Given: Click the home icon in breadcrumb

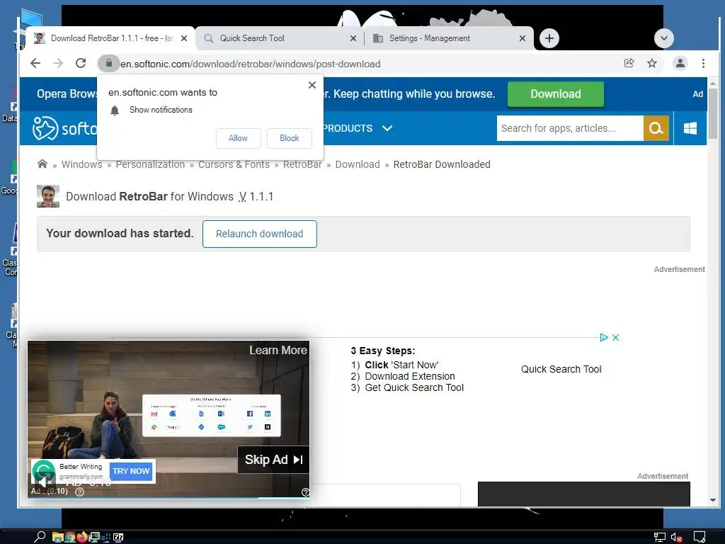Looking at the screenshot, I should 42,164.
